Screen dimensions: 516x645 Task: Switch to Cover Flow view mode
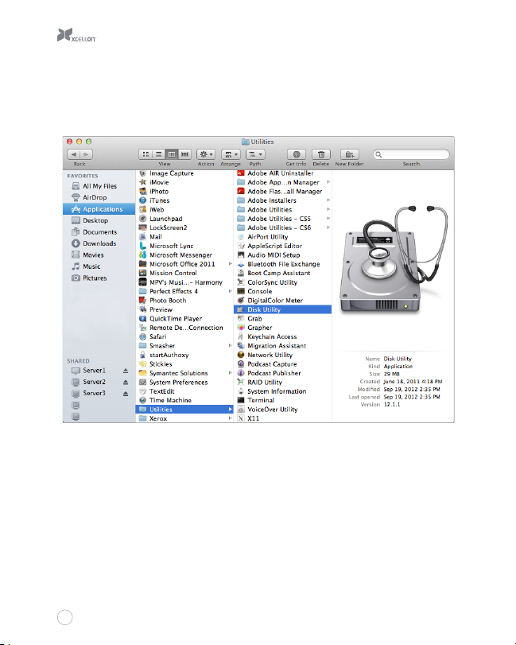pos(184,154)
